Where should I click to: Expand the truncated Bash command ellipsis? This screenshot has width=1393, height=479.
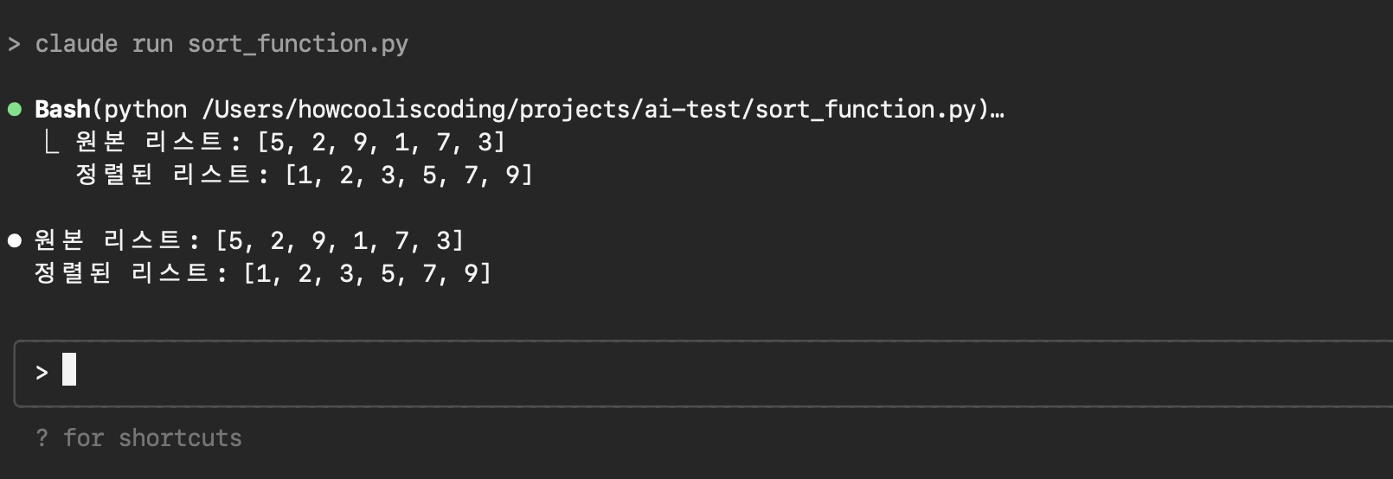(998, 111)
